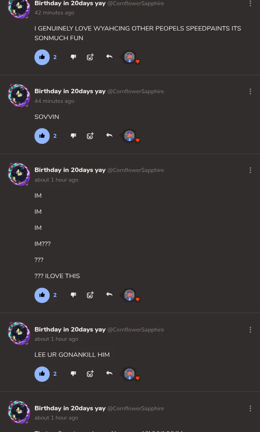Click the 44 minutes ago timestamp
260x432 pixels.
click(54, 101)
